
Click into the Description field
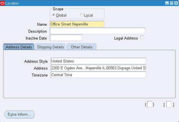98,31
